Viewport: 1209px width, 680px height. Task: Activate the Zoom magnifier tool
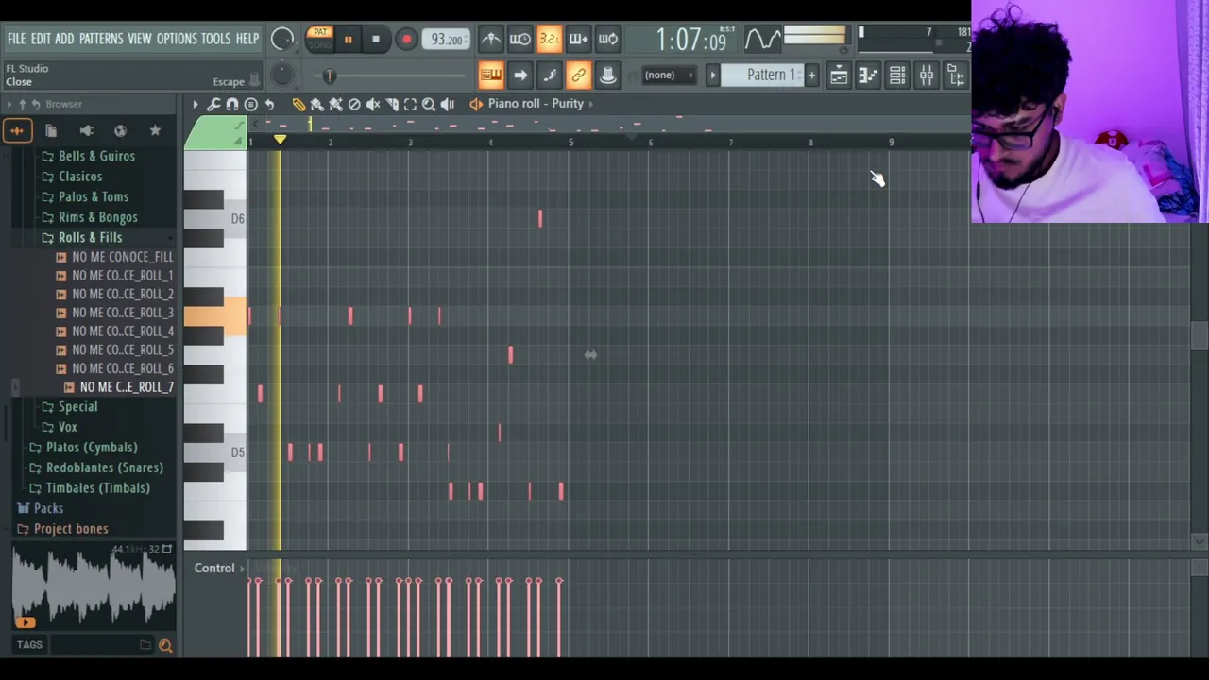click(x=429, y=104)
